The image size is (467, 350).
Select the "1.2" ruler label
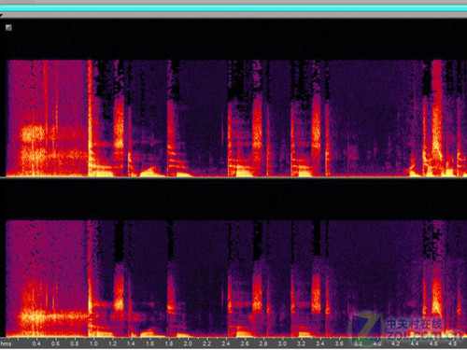112,343
